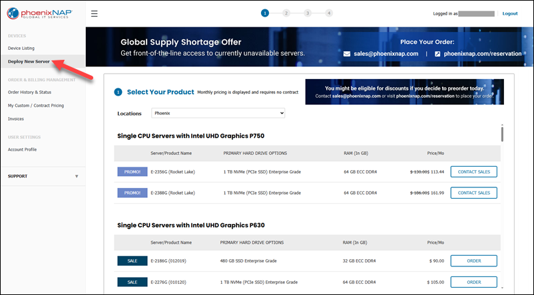Click '480 GB SSD Enterprise Grade' cell
This screenshot has height=295, width=534.
coord(248,261)
